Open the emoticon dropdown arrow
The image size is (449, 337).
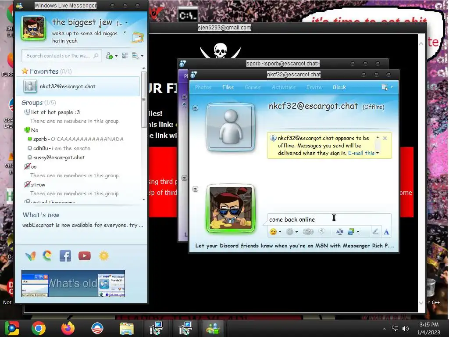pyautogui.click(x=280, y=232)
